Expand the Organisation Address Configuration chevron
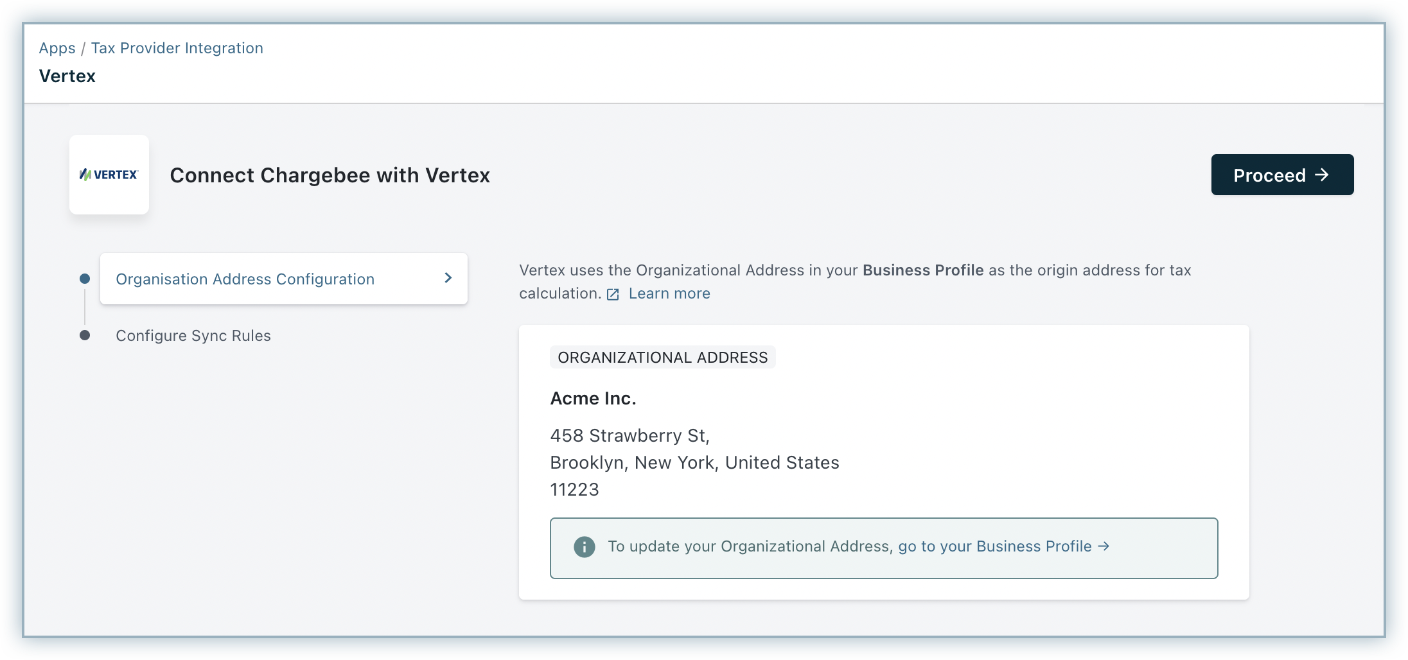1408x660 pixels. point(448,278)
